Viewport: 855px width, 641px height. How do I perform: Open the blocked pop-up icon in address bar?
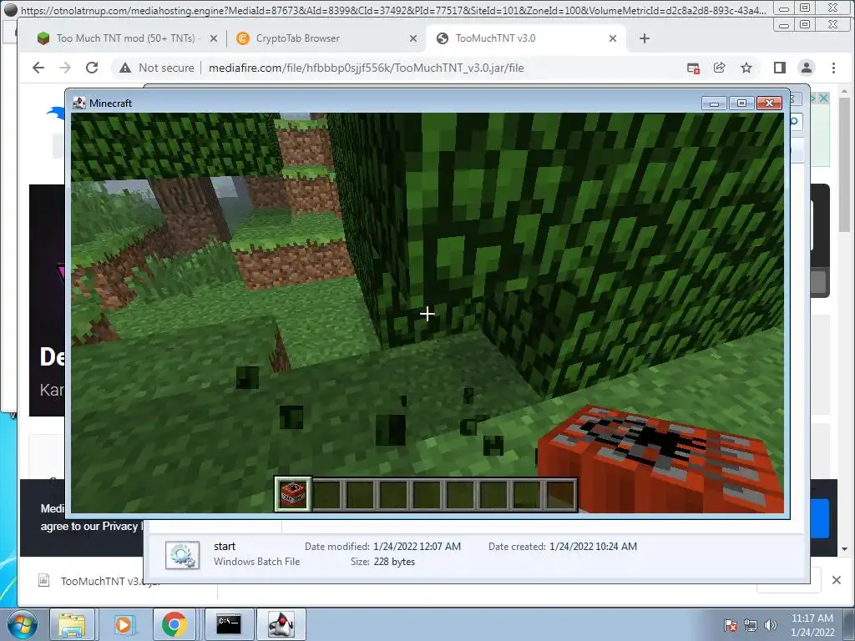pyautogui.click(x=693, y=68)
